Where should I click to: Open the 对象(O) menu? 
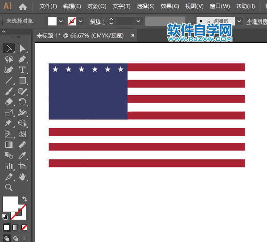[97, 6]
